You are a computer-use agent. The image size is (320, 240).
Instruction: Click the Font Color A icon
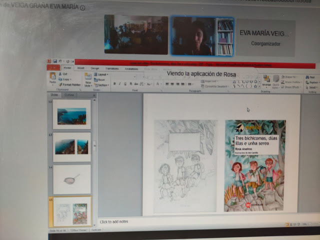[x=158, y=84]
